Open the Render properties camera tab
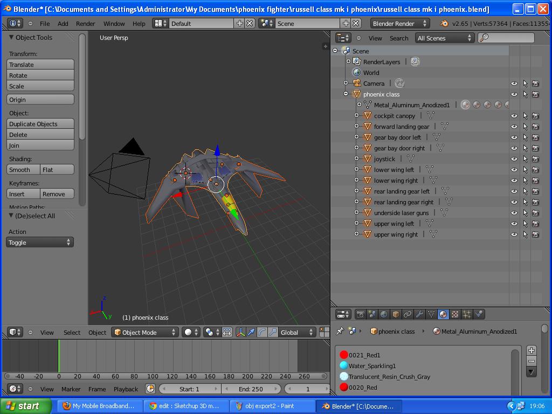Image resolution: width=552 pixels, height=414 pixels. [360, 314]
